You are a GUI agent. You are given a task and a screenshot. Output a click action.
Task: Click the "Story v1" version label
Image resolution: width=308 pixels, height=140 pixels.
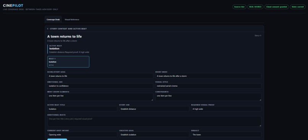tap(258, 36)
